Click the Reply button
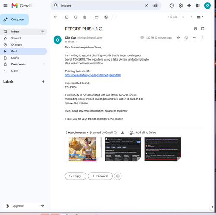The image size is (216, 215). tap(76, 176)
